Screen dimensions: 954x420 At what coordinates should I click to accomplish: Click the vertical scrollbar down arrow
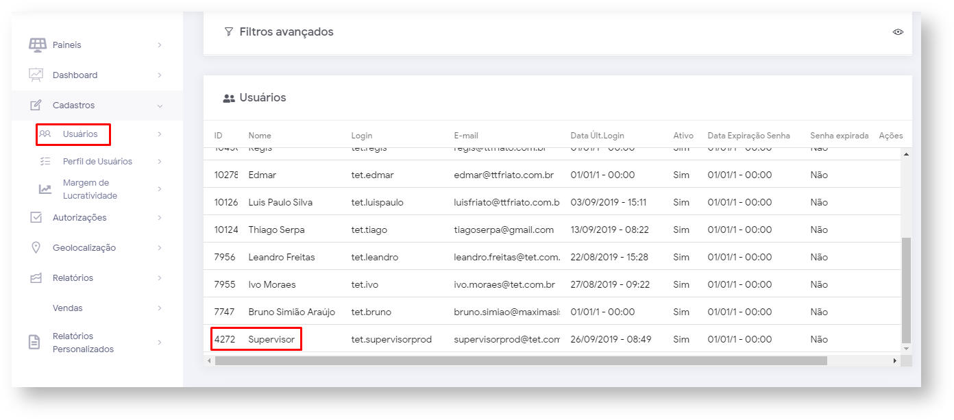click(907, 348)
